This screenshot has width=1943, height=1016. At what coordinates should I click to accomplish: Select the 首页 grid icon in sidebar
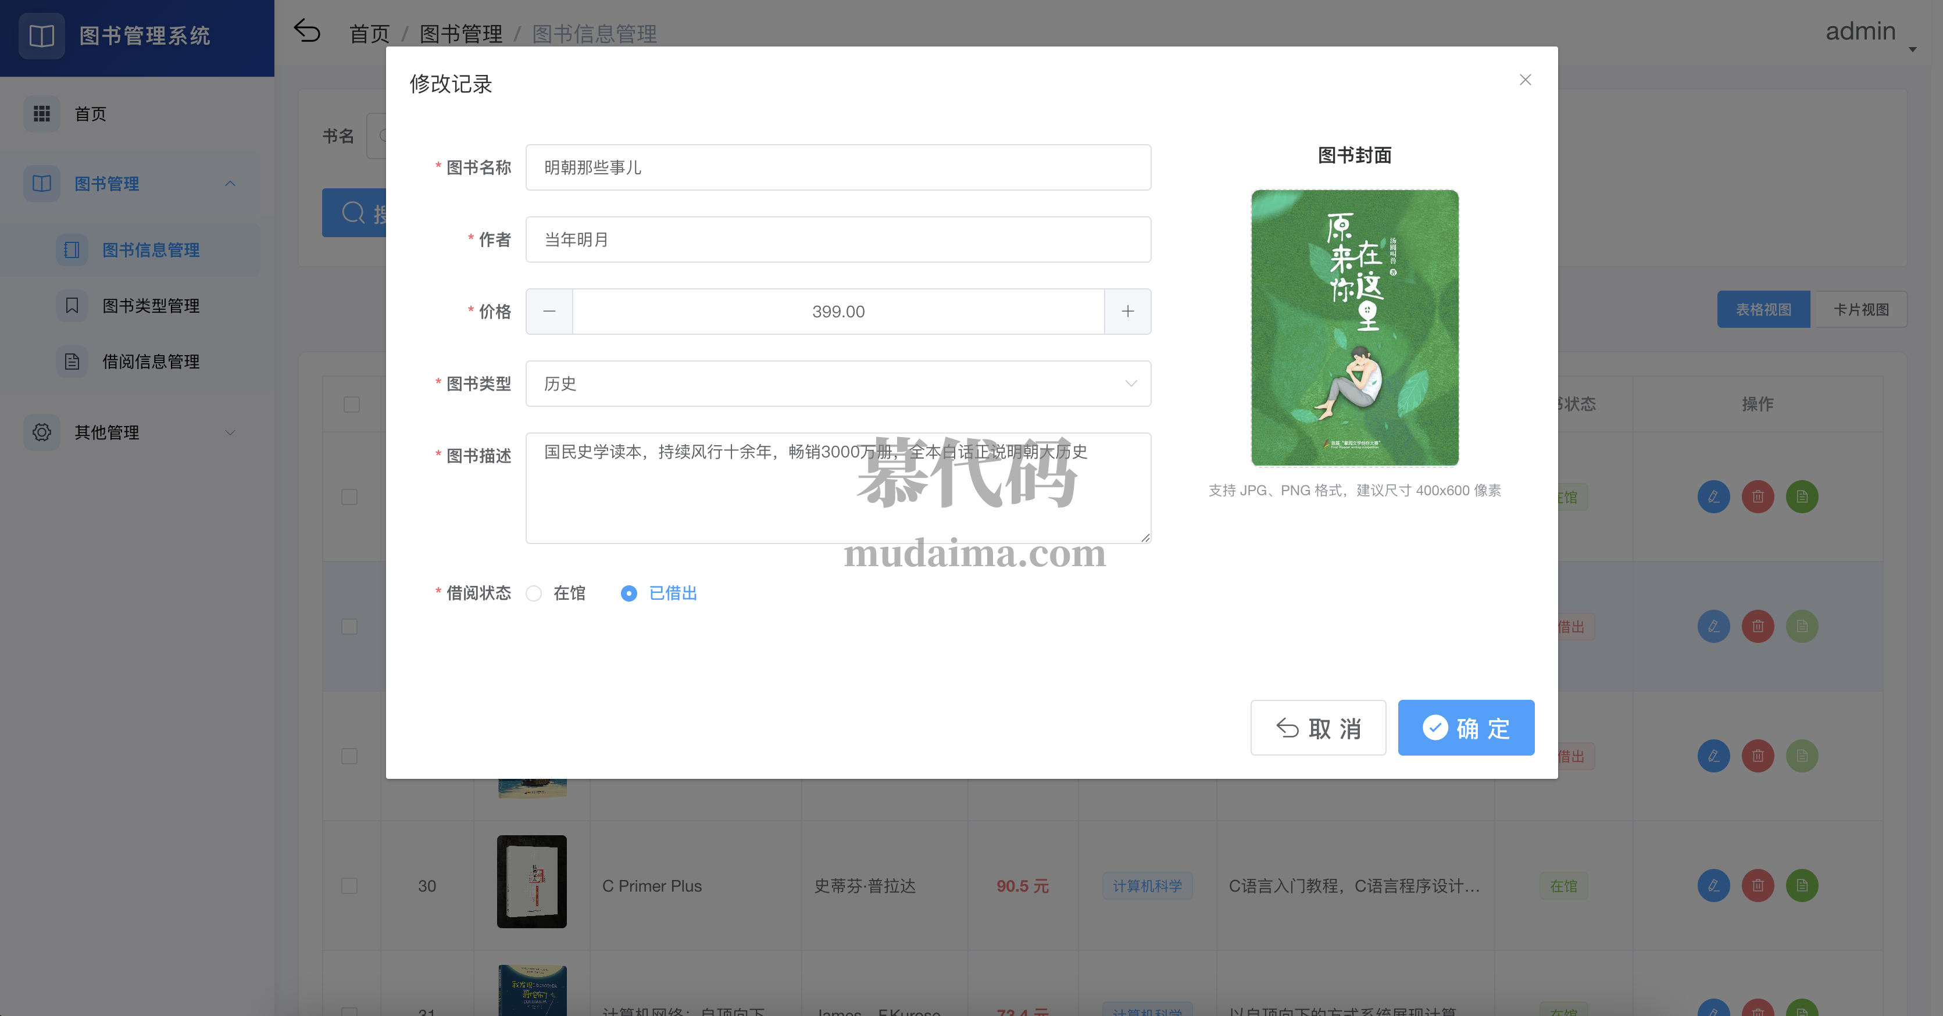tap(43, 113)
